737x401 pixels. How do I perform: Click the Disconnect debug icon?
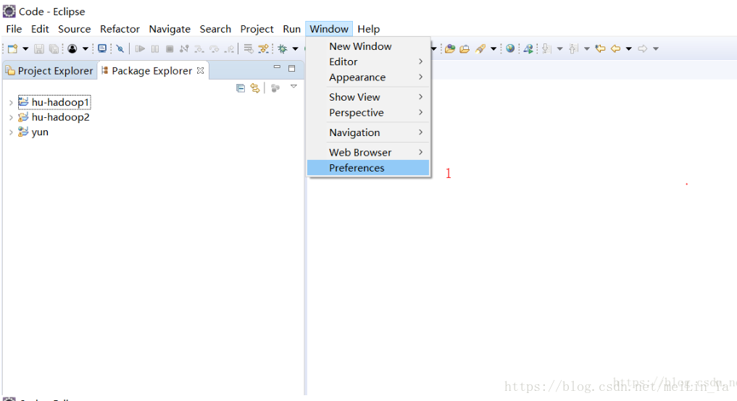point(184,48)
